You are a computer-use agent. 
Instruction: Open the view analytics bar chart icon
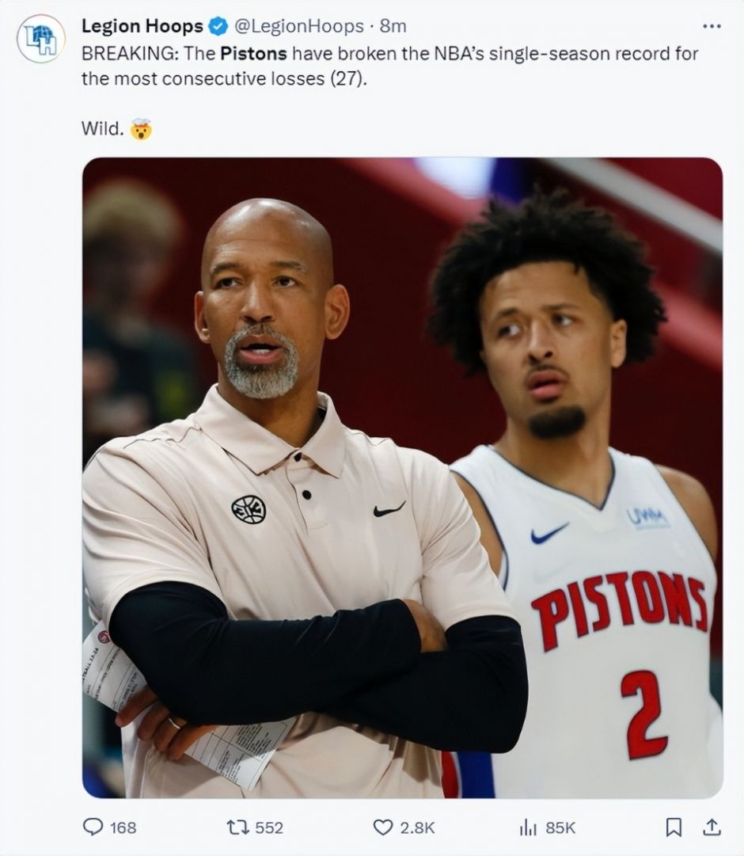point(528,827)
